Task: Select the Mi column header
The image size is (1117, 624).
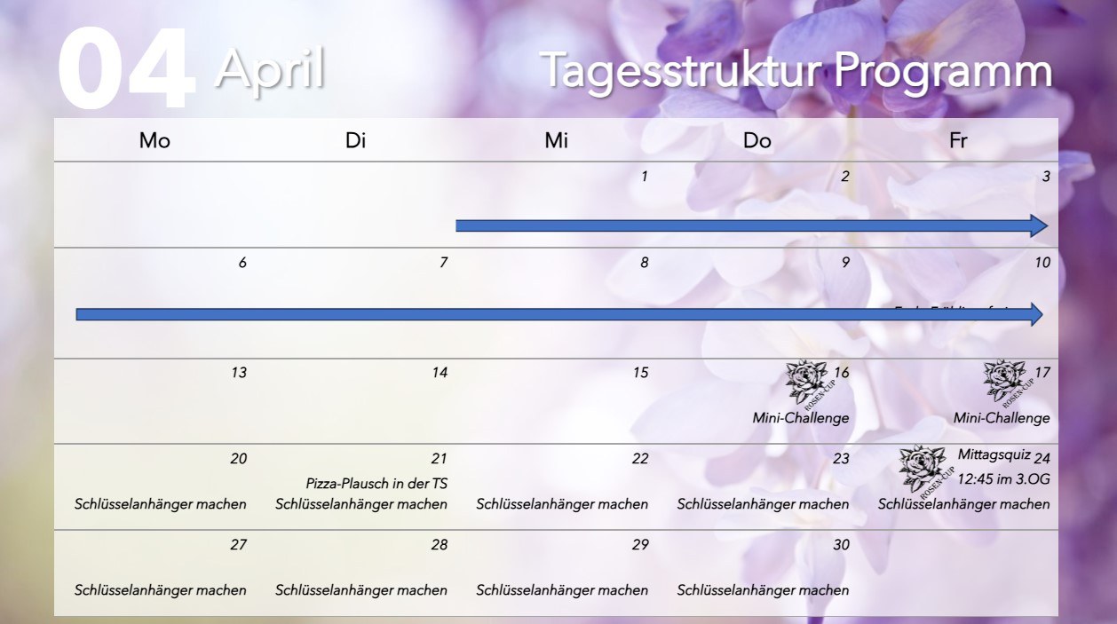Action: coord(557,140)
